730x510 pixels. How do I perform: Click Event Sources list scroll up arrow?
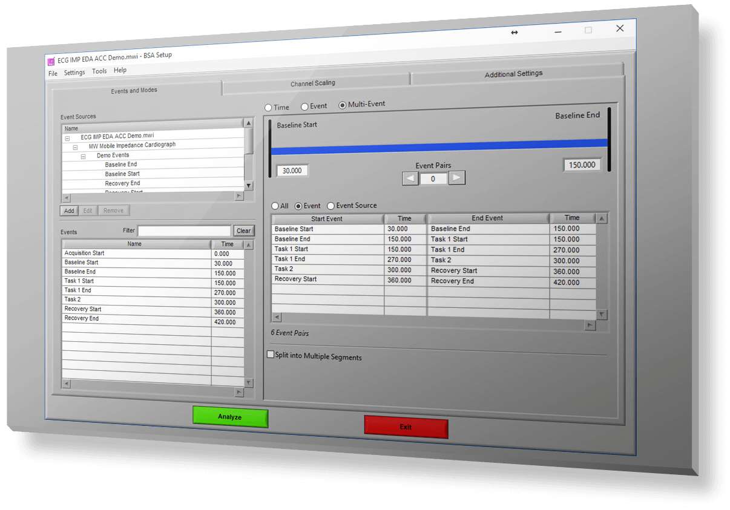coord(248,123)
